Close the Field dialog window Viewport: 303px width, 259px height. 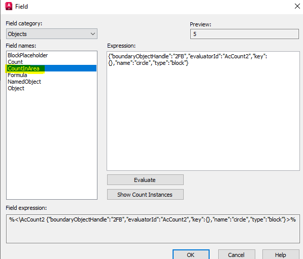click(x=297, y=6)
